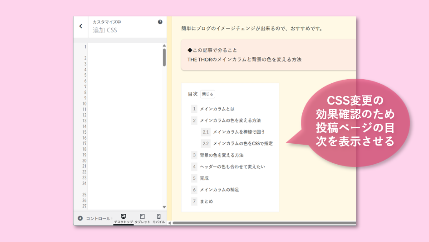Click line number 15 in the CSS editor

84,132
